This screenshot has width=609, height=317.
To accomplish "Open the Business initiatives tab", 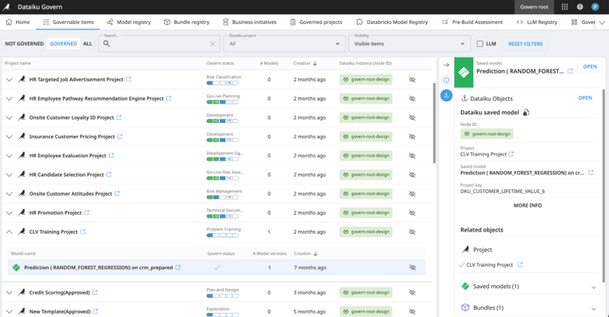I will coord(249,22).
